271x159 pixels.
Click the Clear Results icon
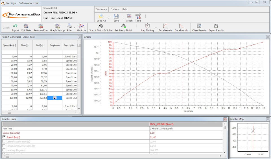(199, 27)
